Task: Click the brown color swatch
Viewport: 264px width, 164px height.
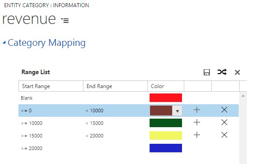Action: click(x=161, y=111)
